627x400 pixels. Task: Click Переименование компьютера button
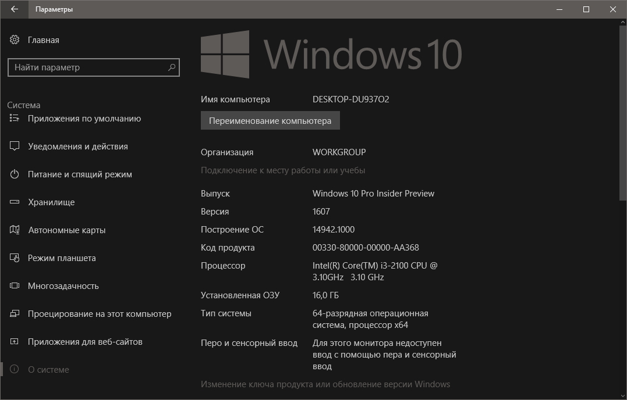(270, 120)
